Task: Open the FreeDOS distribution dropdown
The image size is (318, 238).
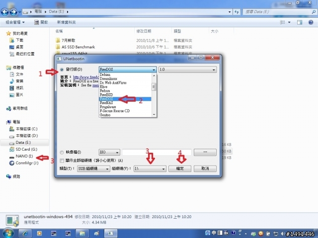Action: point(128,69)
